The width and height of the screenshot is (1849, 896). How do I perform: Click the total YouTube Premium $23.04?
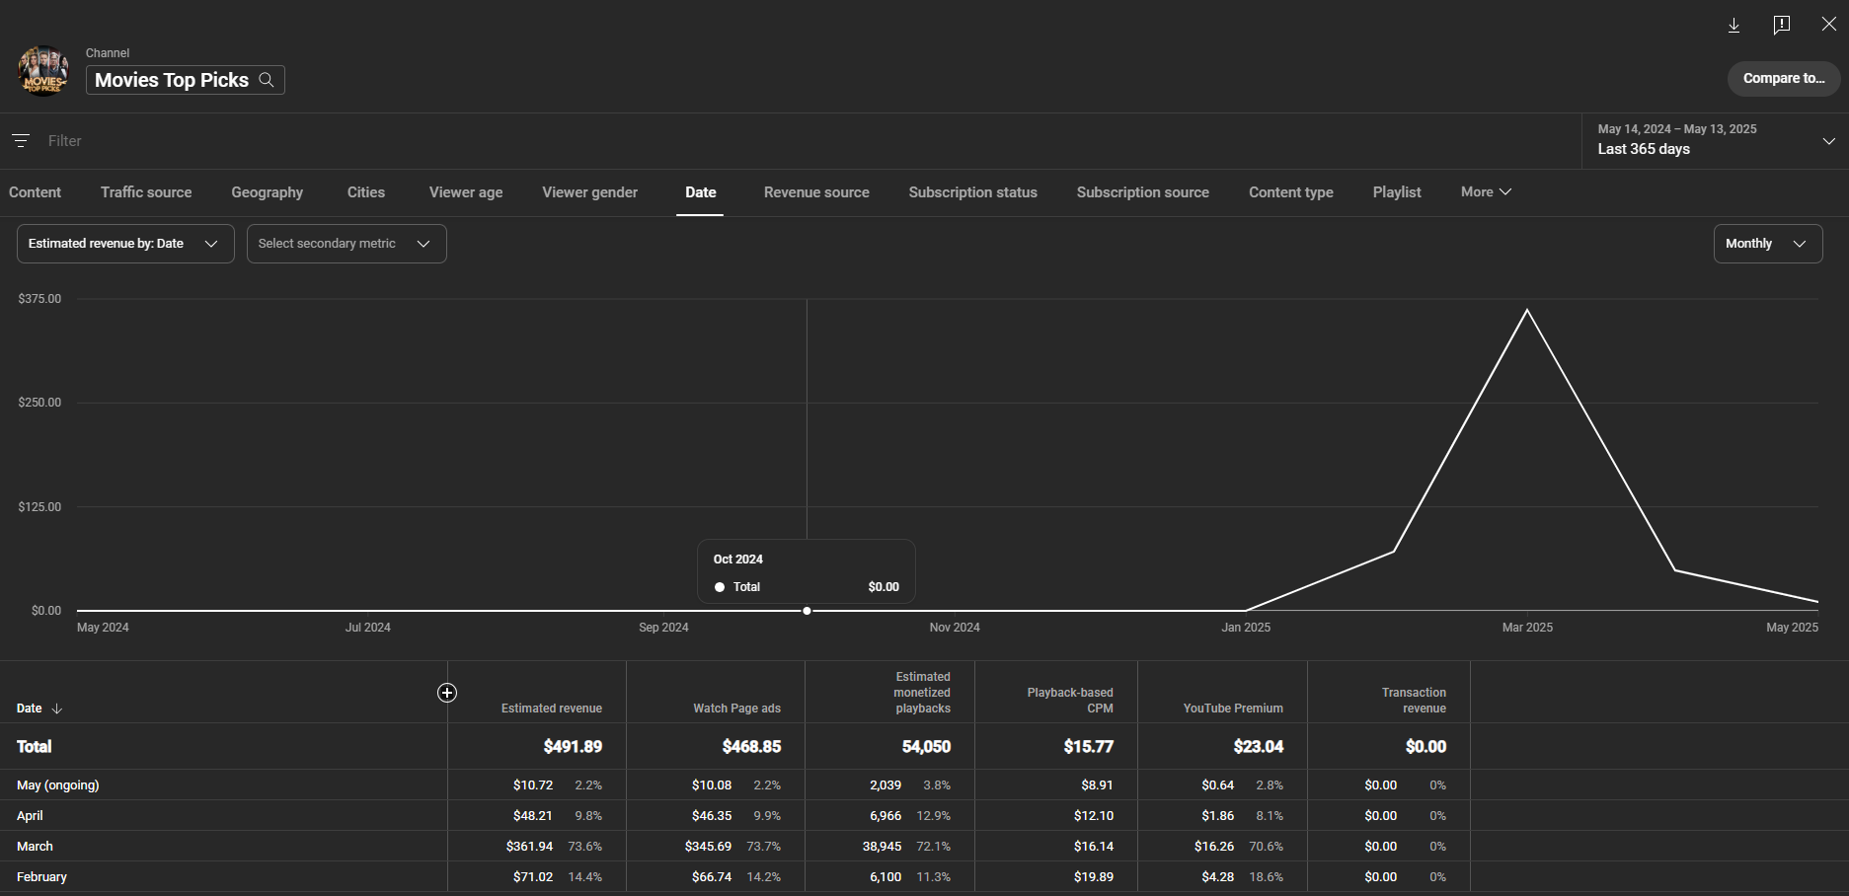click(x=1259, y=747)
